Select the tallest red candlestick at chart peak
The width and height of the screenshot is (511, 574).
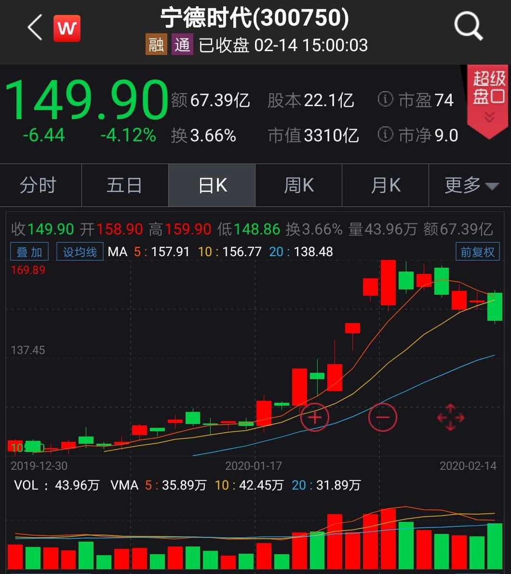(388, 283)
